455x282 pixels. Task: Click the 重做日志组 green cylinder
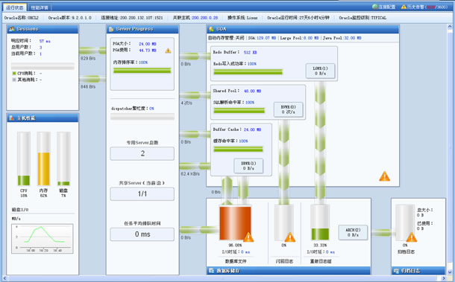(x=320, y=222)
